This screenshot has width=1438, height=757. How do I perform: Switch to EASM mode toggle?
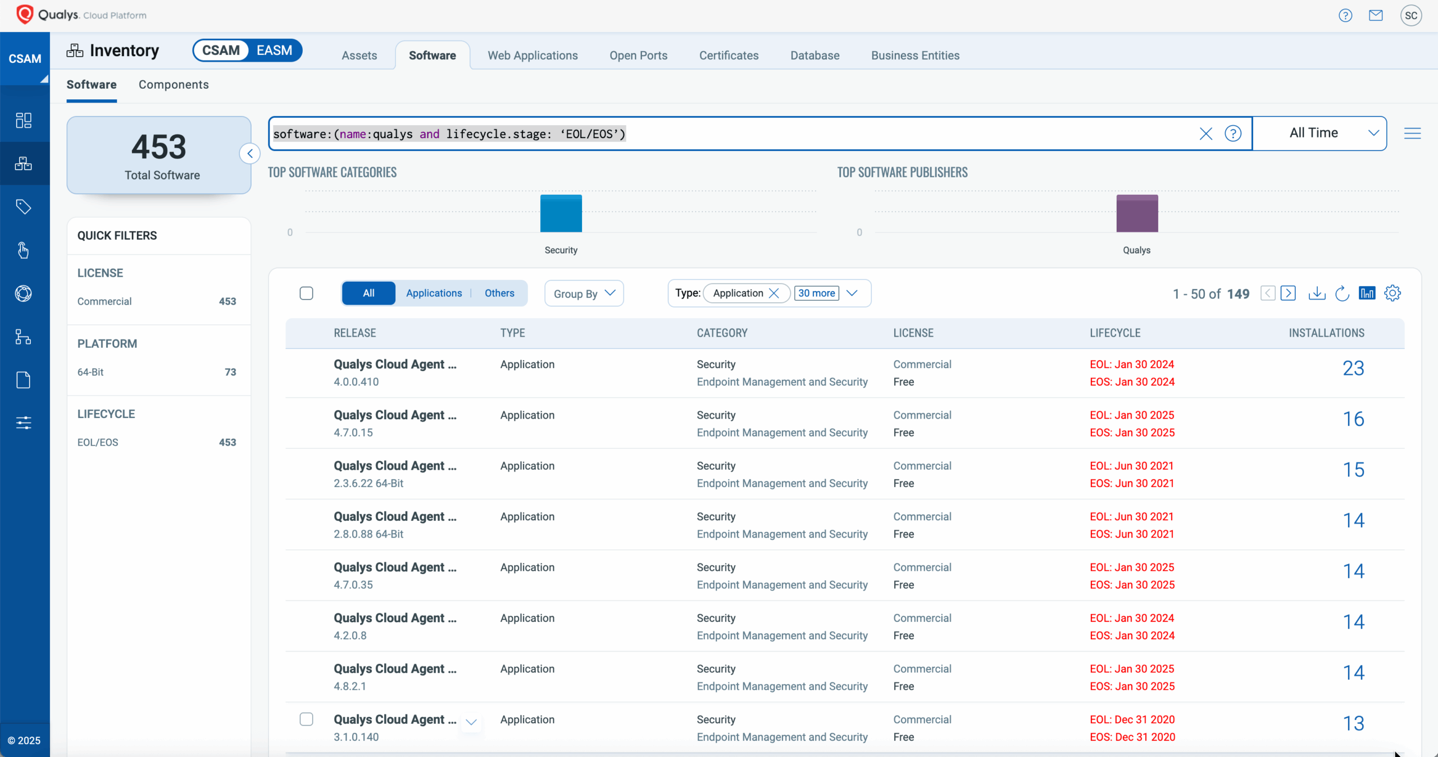[x=274, y=51]
